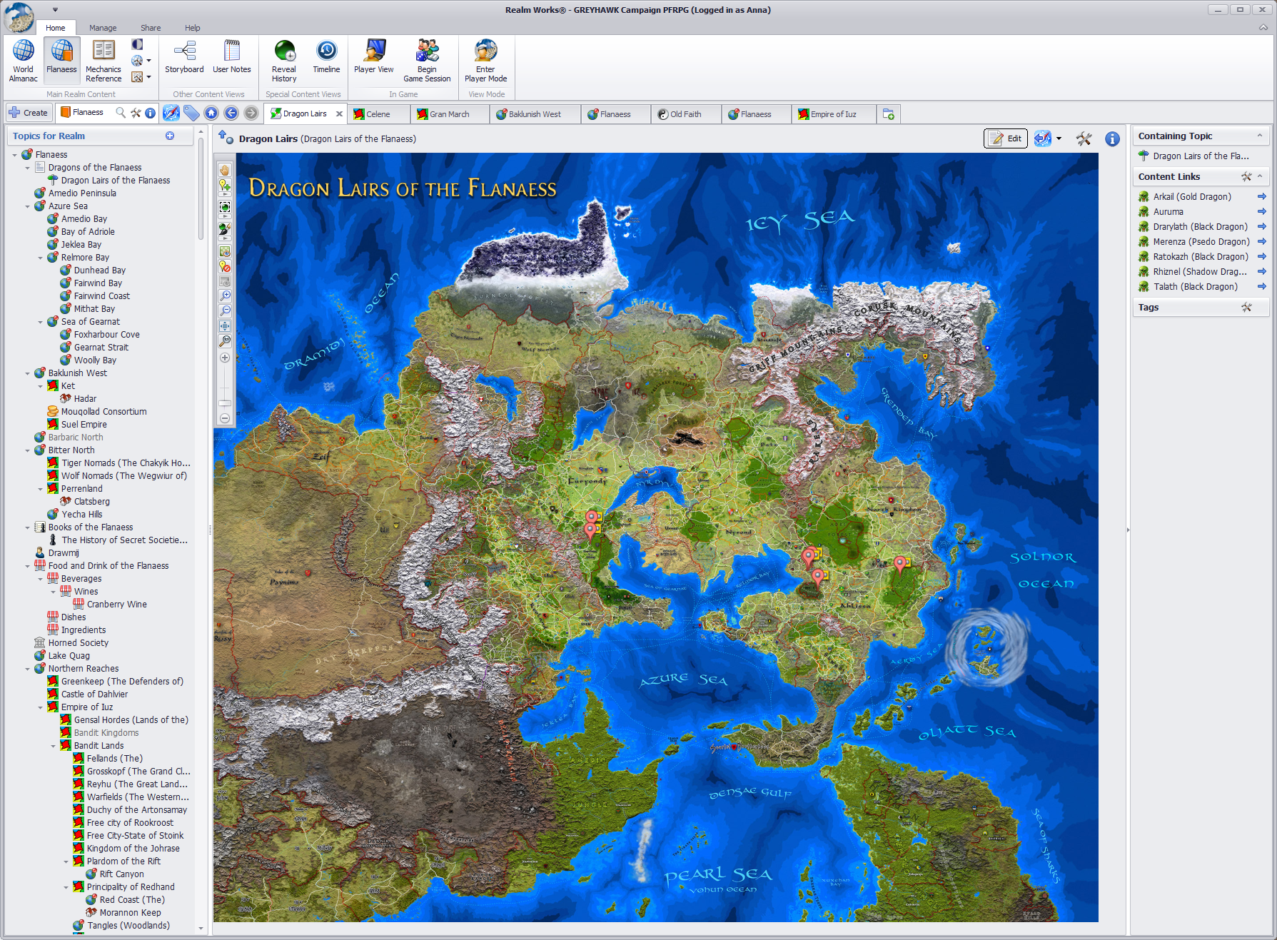Click the search magnifier next to Flanaess

point(121,113)
